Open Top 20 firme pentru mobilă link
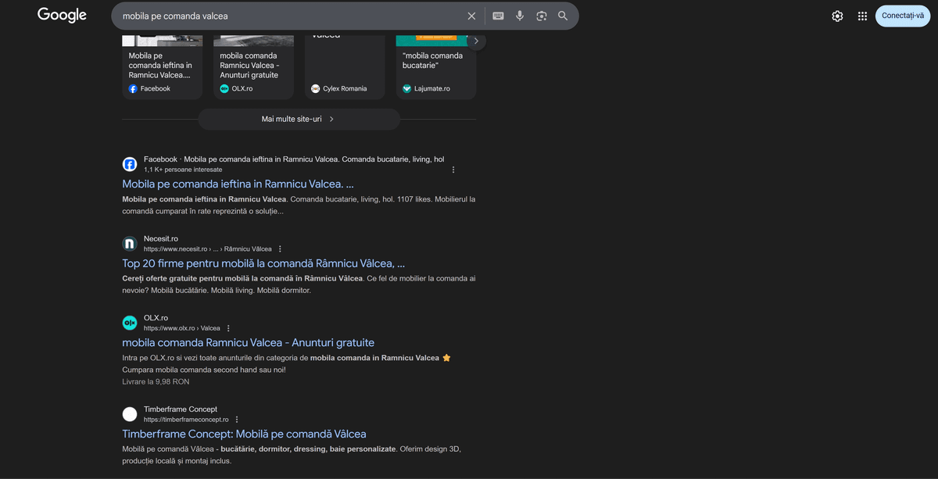Screen dimensions: 938x479 pyautogui.click(x=263, y=263)
